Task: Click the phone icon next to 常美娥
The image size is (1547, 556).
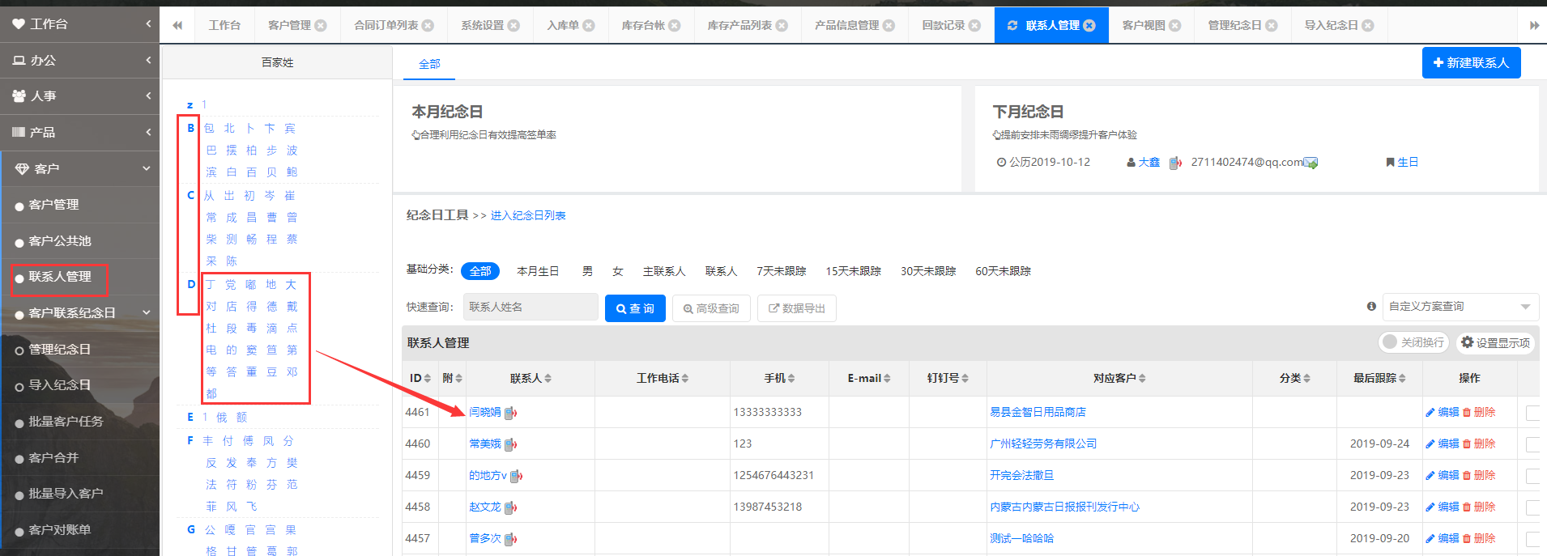Action: point(510,444)
